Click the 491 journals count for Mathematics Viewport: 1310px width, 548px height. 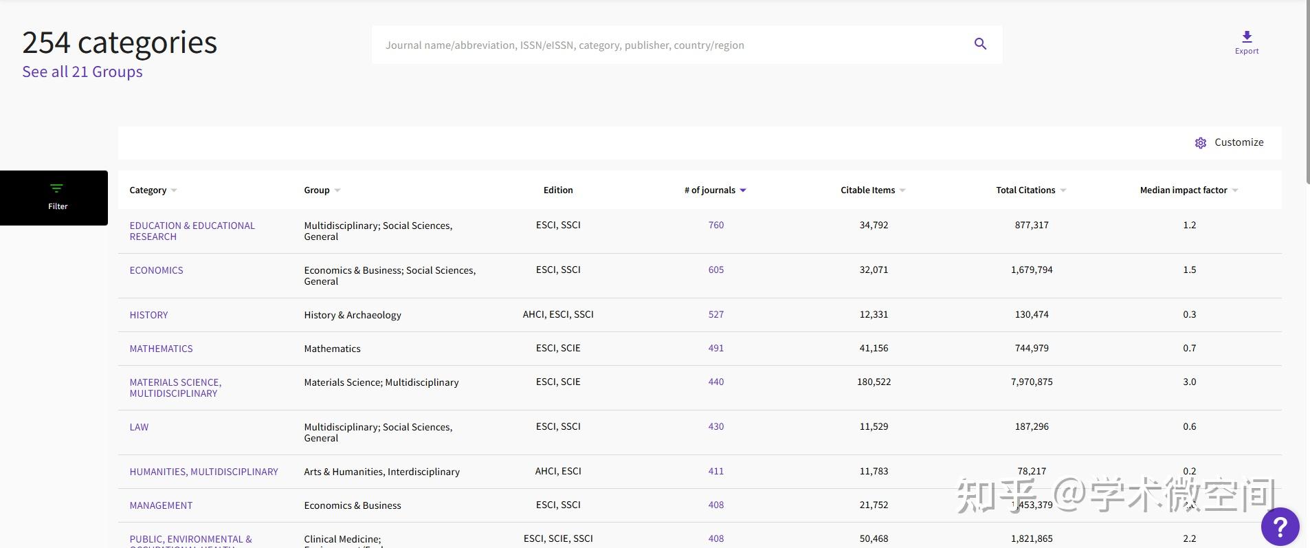[715, 348]
